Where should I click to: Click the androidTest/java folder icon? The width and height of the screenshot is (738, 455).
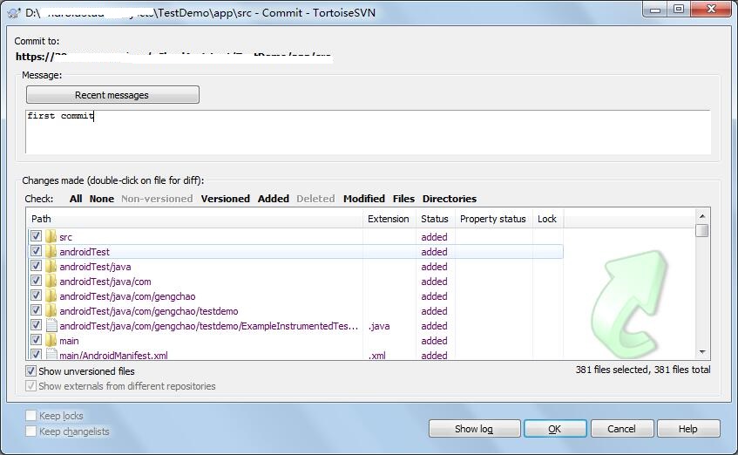click(x=51, y=266)
